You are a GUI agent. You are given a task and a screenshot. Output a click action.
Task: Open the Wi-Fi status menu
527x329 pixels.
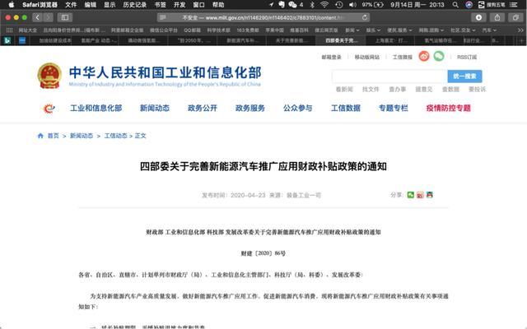coord(324,5)
